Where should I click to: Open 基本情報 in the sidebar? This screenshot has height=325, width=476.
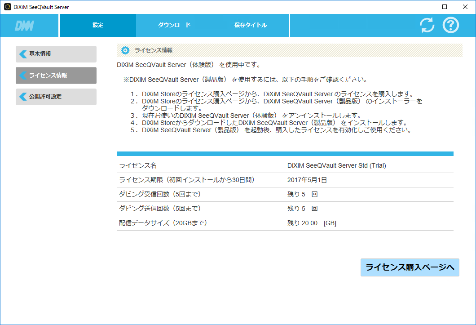pos(56,54)
